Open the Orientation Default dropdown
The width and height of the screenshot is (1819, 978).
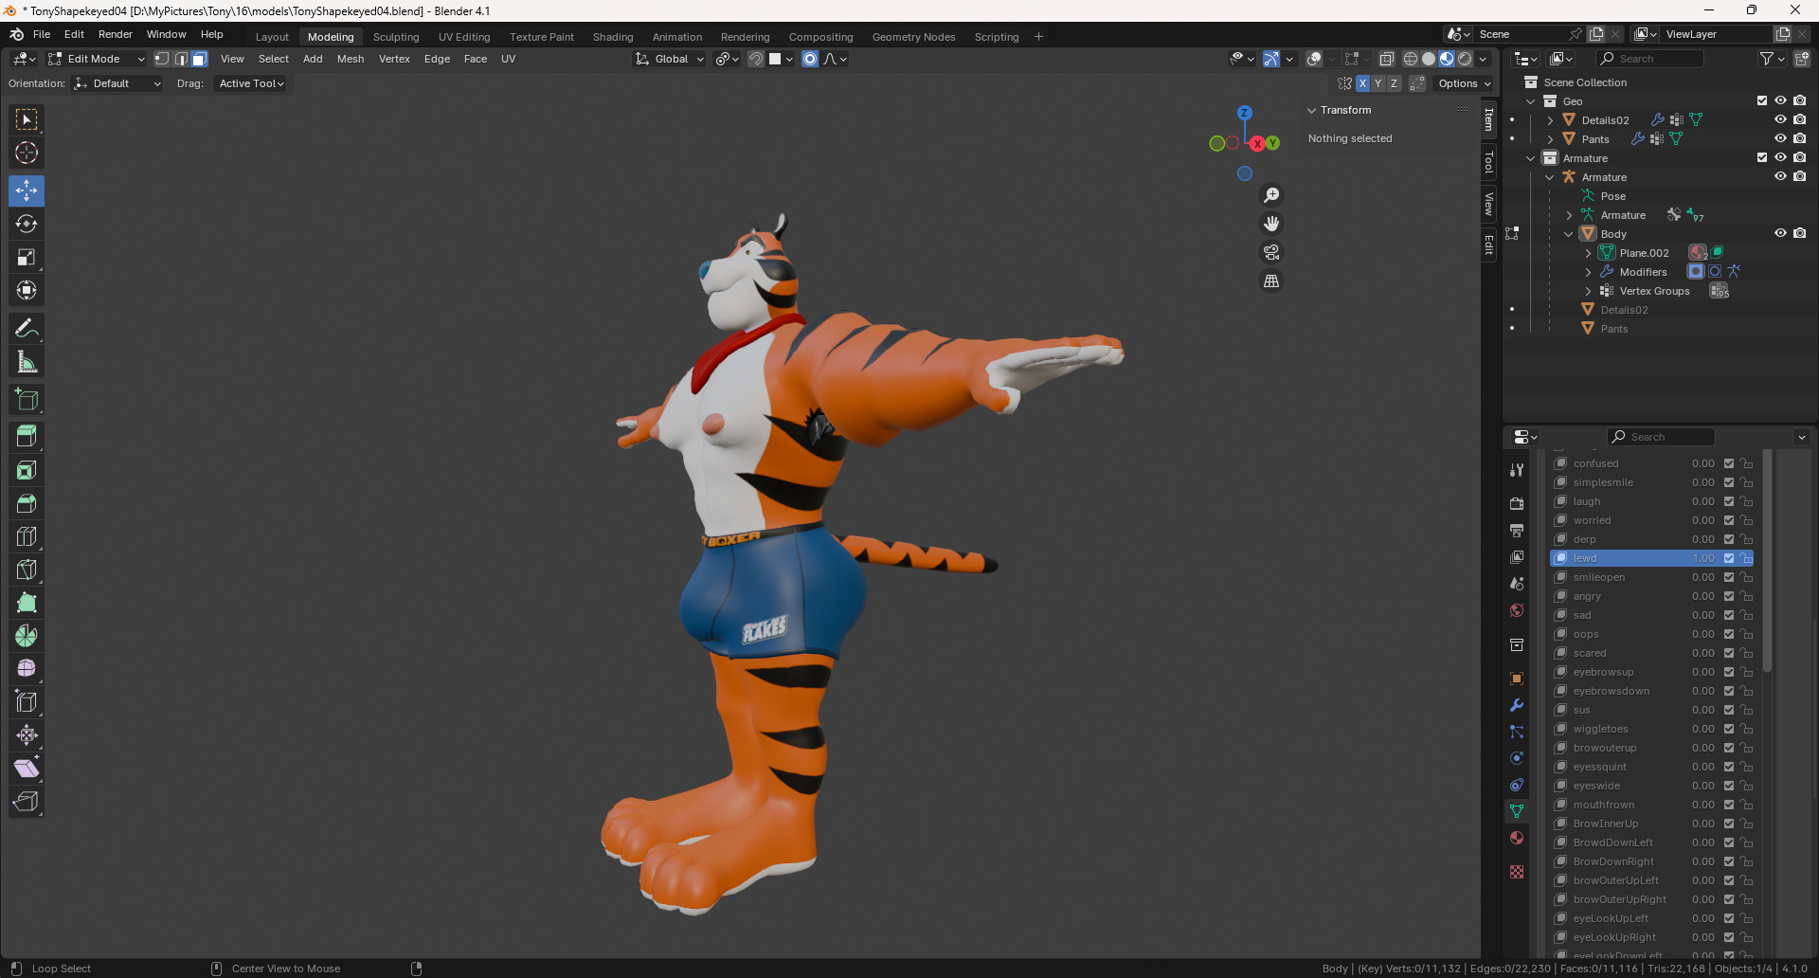pyautogui.click(x=118, y=83)
